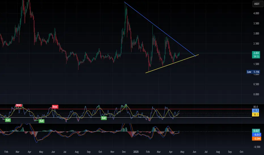Click the 50.3 yellow value label
Image resolution: width=264 pixels, height=155 pixels.
(x=256, y=115)
